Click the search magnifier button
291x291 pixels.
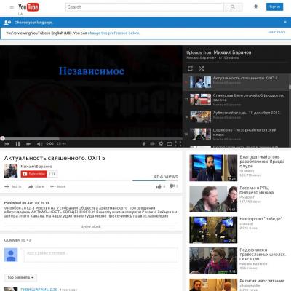tap(233, 7)
